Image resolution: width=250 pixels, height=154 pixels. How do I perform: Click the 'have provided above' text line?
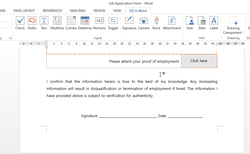[100, 96]
